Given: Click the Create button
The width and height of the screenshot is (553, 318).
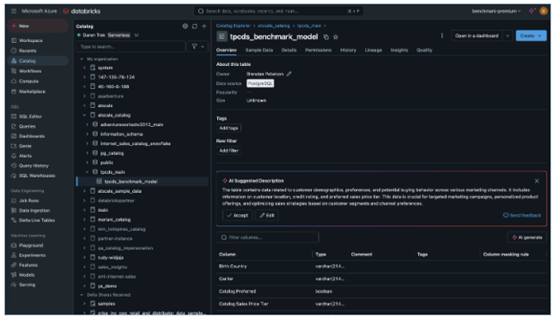Looking at the screenshot, I should click(x=531, y=36).
